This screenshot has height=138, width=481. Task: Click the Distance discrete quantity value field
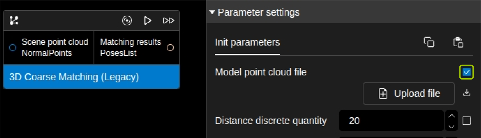[x=391, y=121]
